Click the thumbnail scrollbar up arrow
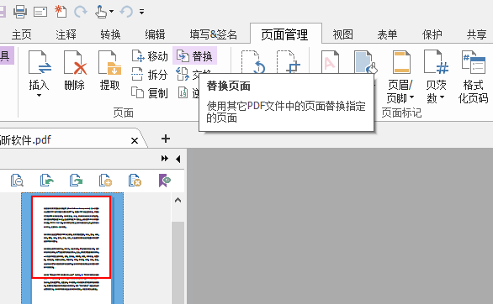 pos(178,200)
